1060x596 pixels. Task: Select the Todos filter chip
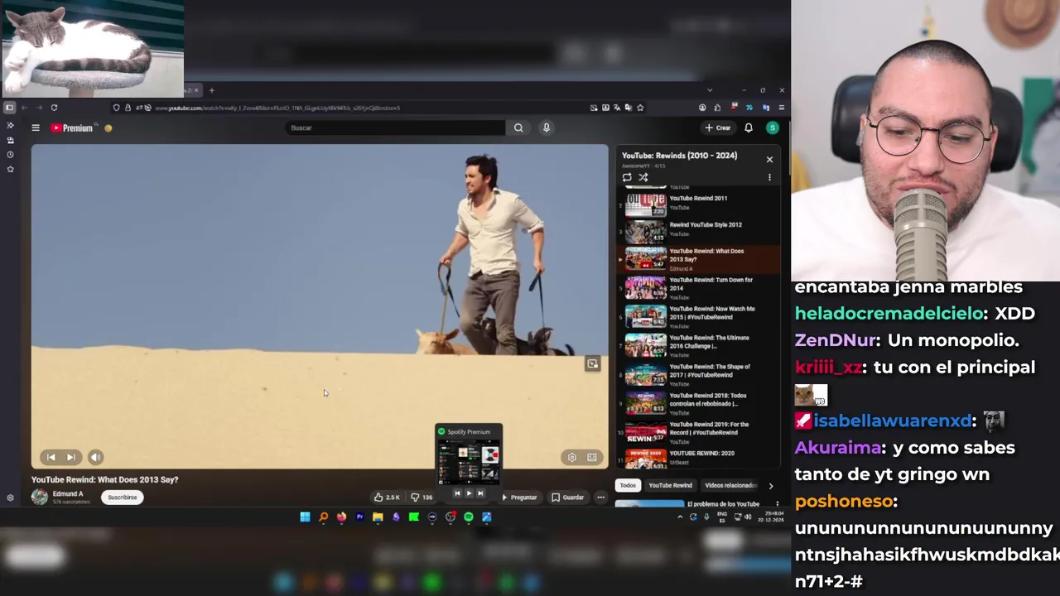point(628,486)
